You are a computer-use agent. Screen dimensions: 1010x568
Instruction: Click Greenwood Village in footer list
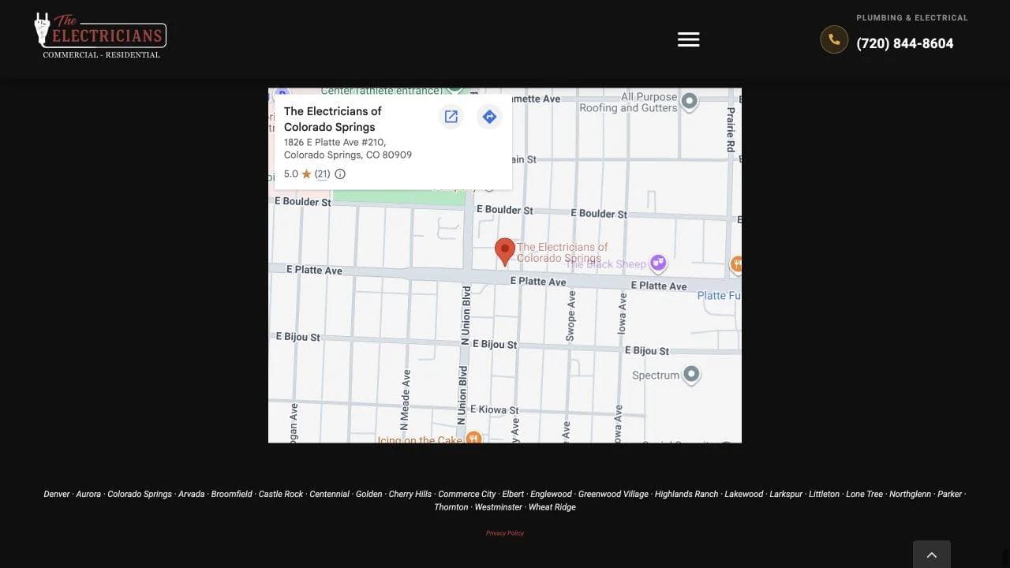(613, 494)
